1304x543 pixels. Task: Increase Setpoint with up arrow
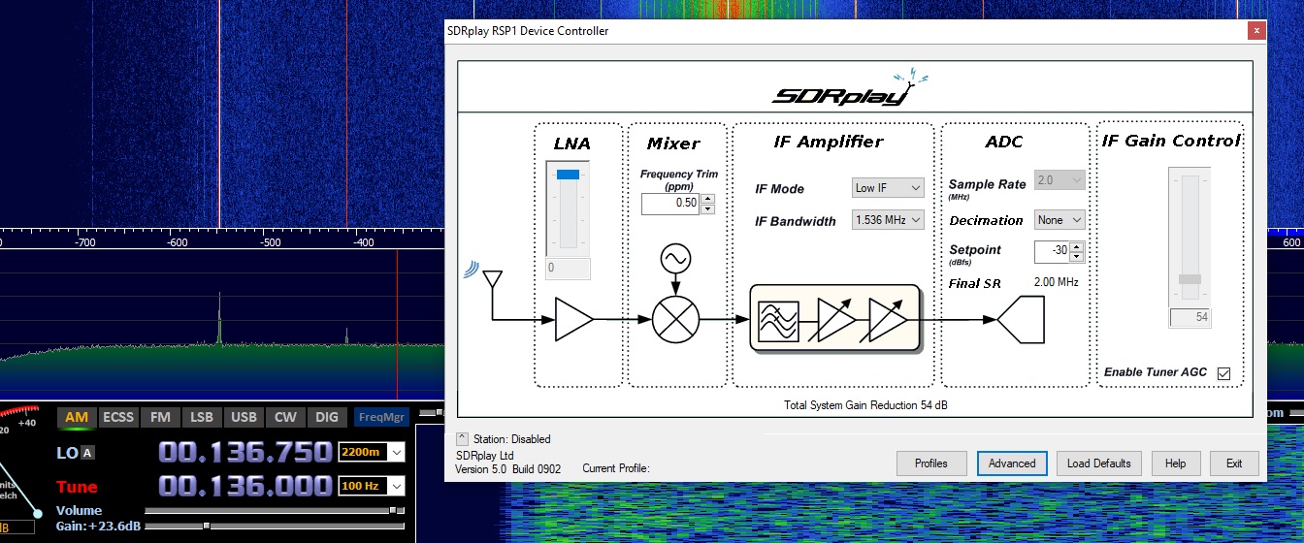point(1077,247)
